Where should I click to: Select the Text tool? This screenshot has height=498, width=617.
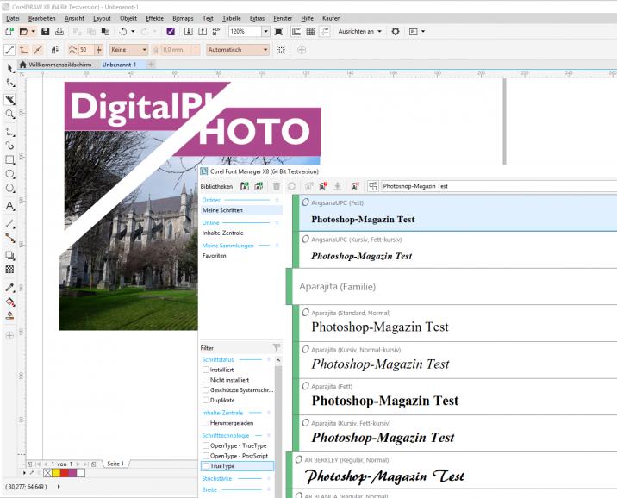9,207
